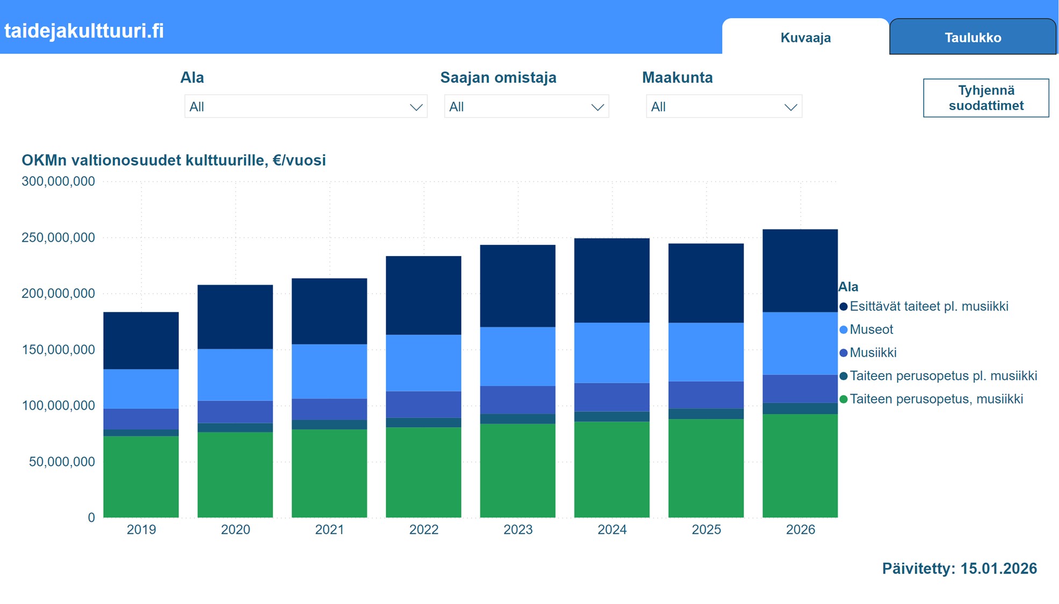Viewport: 1059px width, 604px height.
Task: Select the 2021 Musiikki bar segment
Action: point(329,409)
